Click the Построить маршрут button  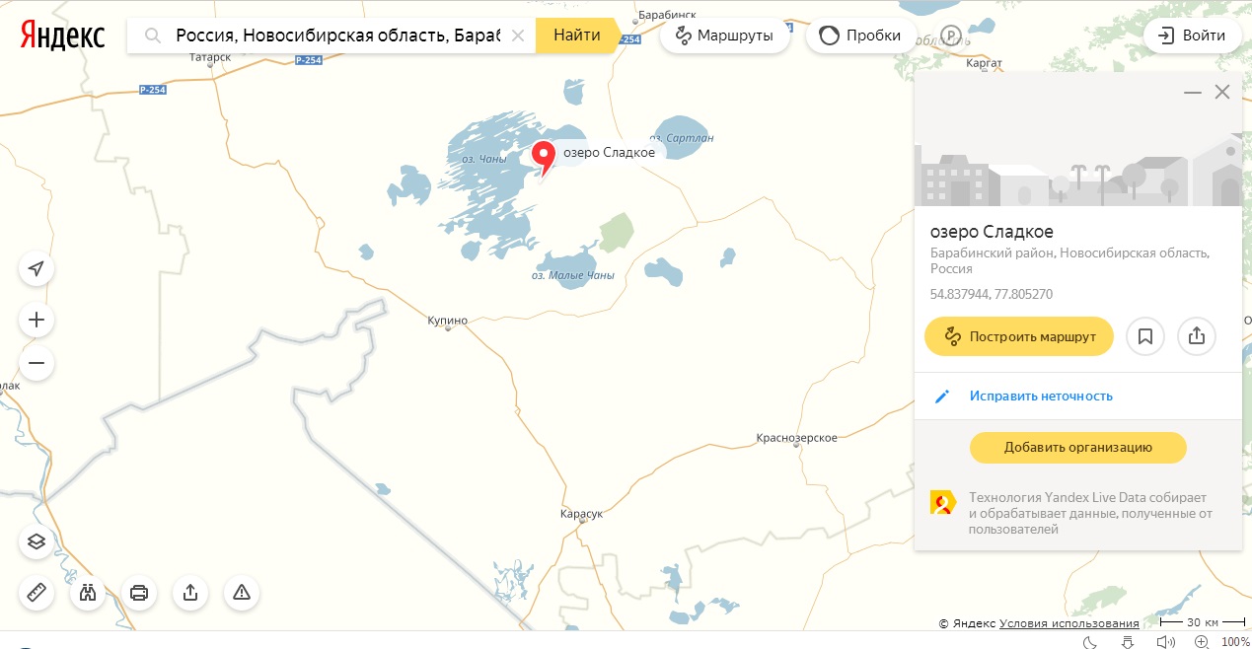tap(1019, 336)
